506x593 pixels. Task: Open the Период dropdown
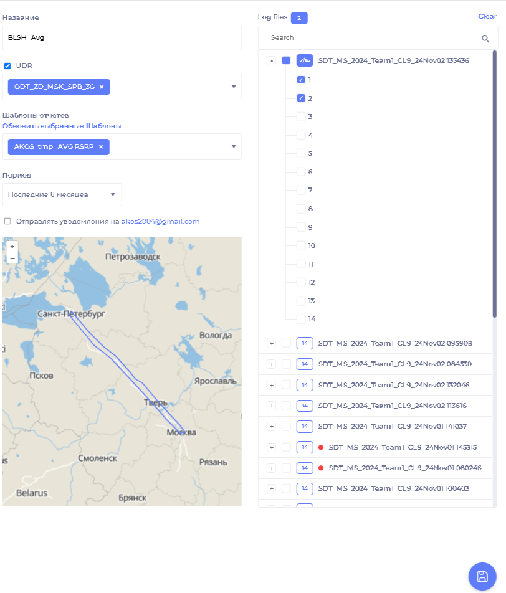click(x=62, y=194)
